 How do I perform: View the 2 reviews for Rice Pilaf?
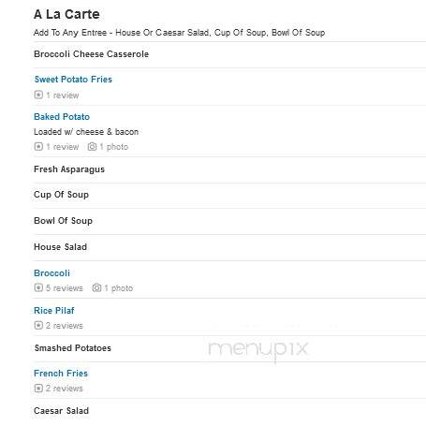pos(65,326)
